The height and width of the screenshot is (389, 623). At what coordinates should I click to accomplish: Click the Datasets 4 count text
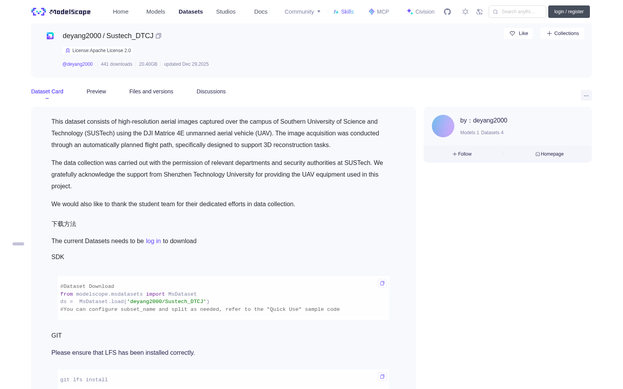492,133
